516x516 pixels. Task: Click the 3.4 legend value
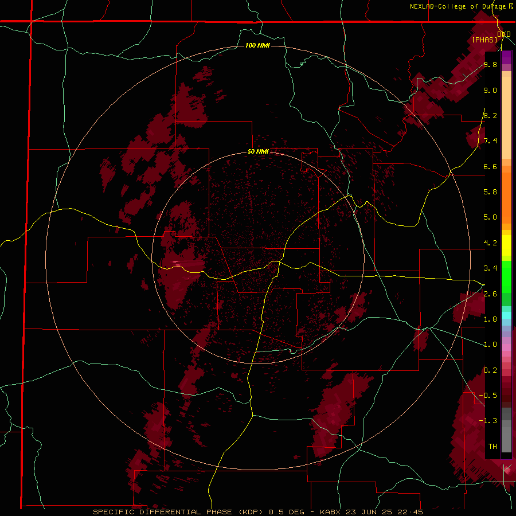[x=490, y=268]
